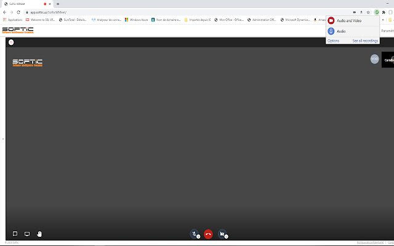Bookmark this page with the star
Image resolution: width=394 pixels, height=246 pixels.
click(368, 12)
